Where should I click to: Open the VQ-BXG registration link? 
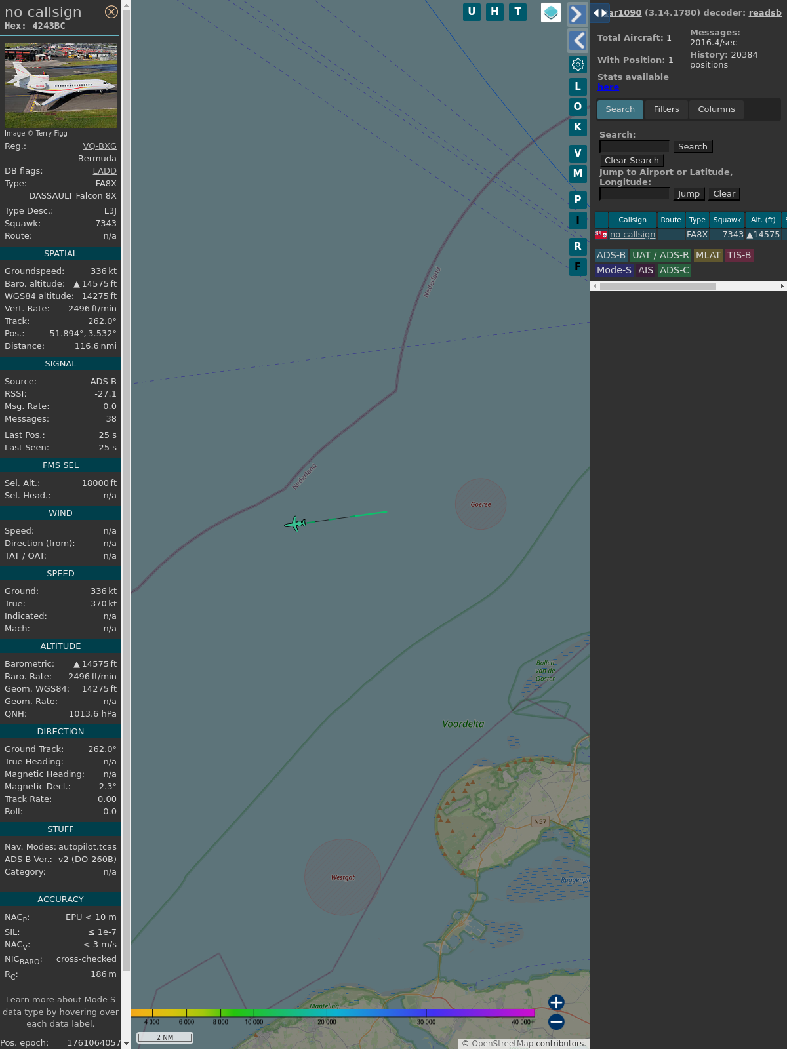click(100, 146)
